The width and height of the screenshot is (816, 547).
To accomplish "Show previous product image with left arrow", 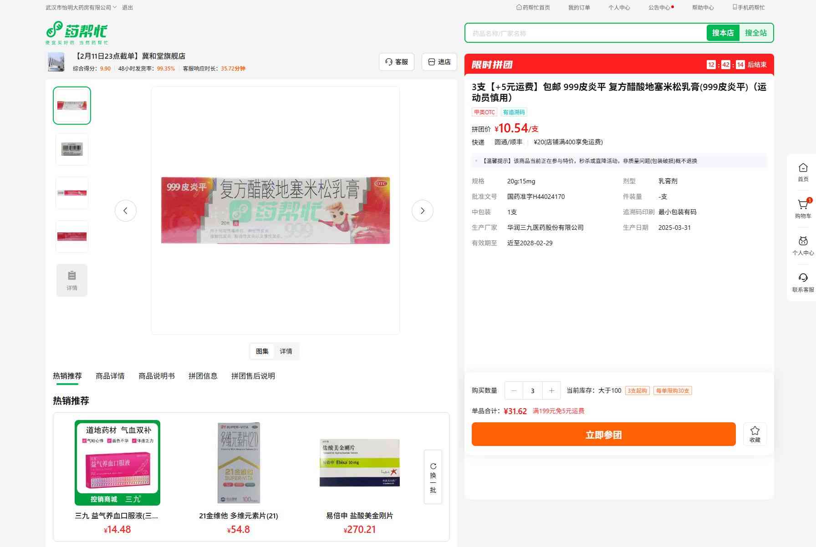I will (126, 211).
